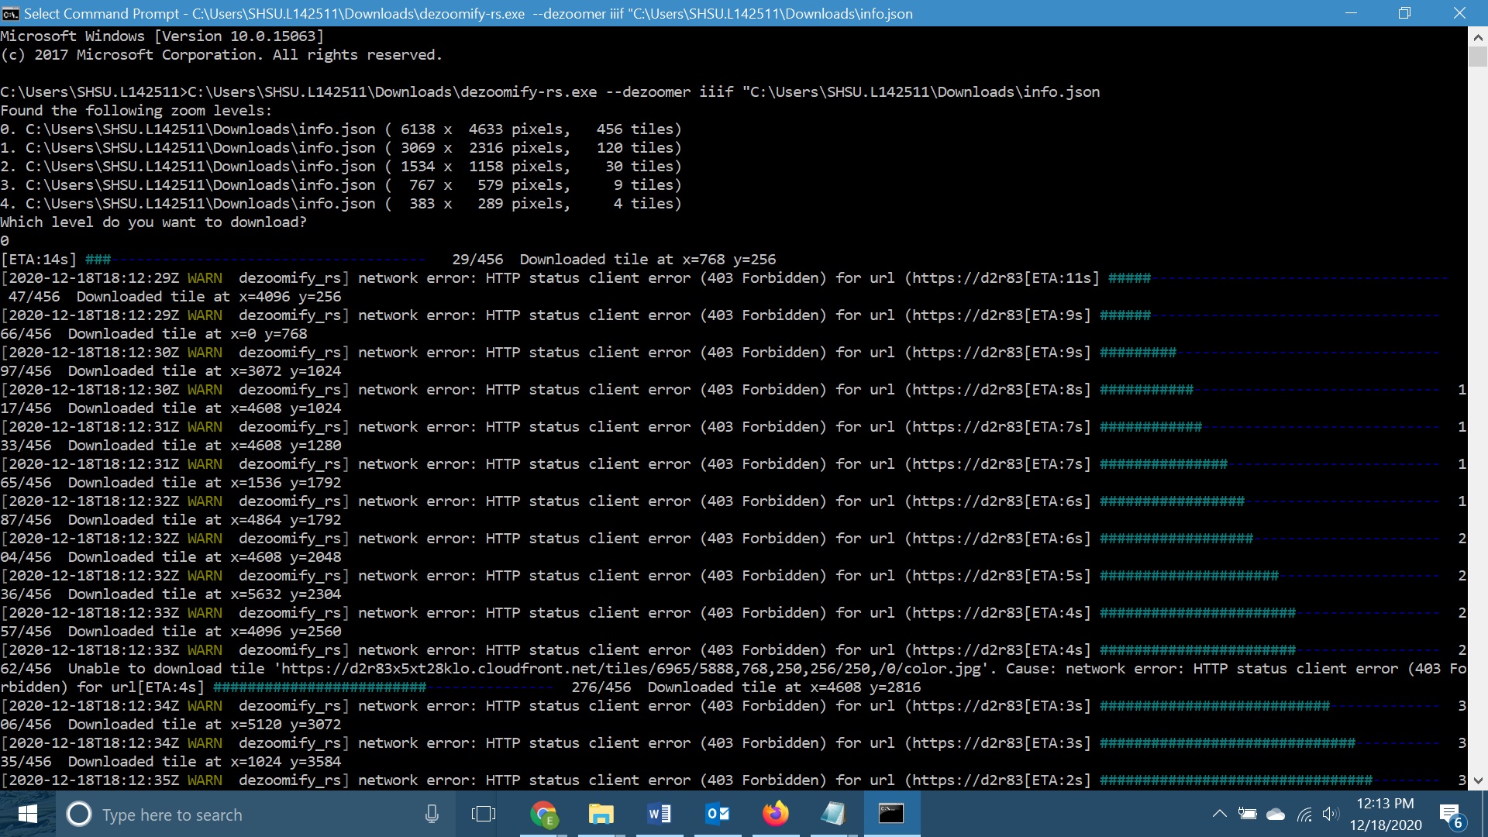Click the clock showing 12:13 PM

(1385, 814)
